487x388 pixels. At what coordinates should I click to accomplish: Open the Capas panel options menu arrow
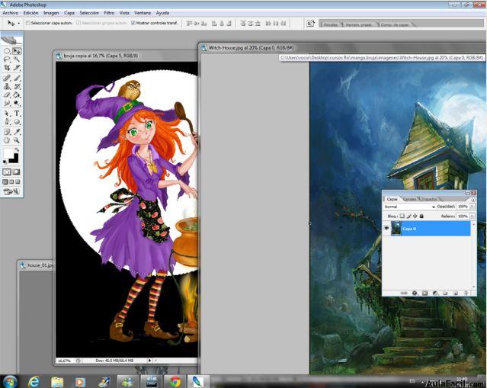coord(473,200)
